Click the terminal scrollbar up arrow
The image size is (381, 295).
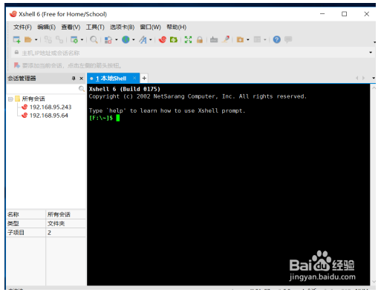[374, 88]
